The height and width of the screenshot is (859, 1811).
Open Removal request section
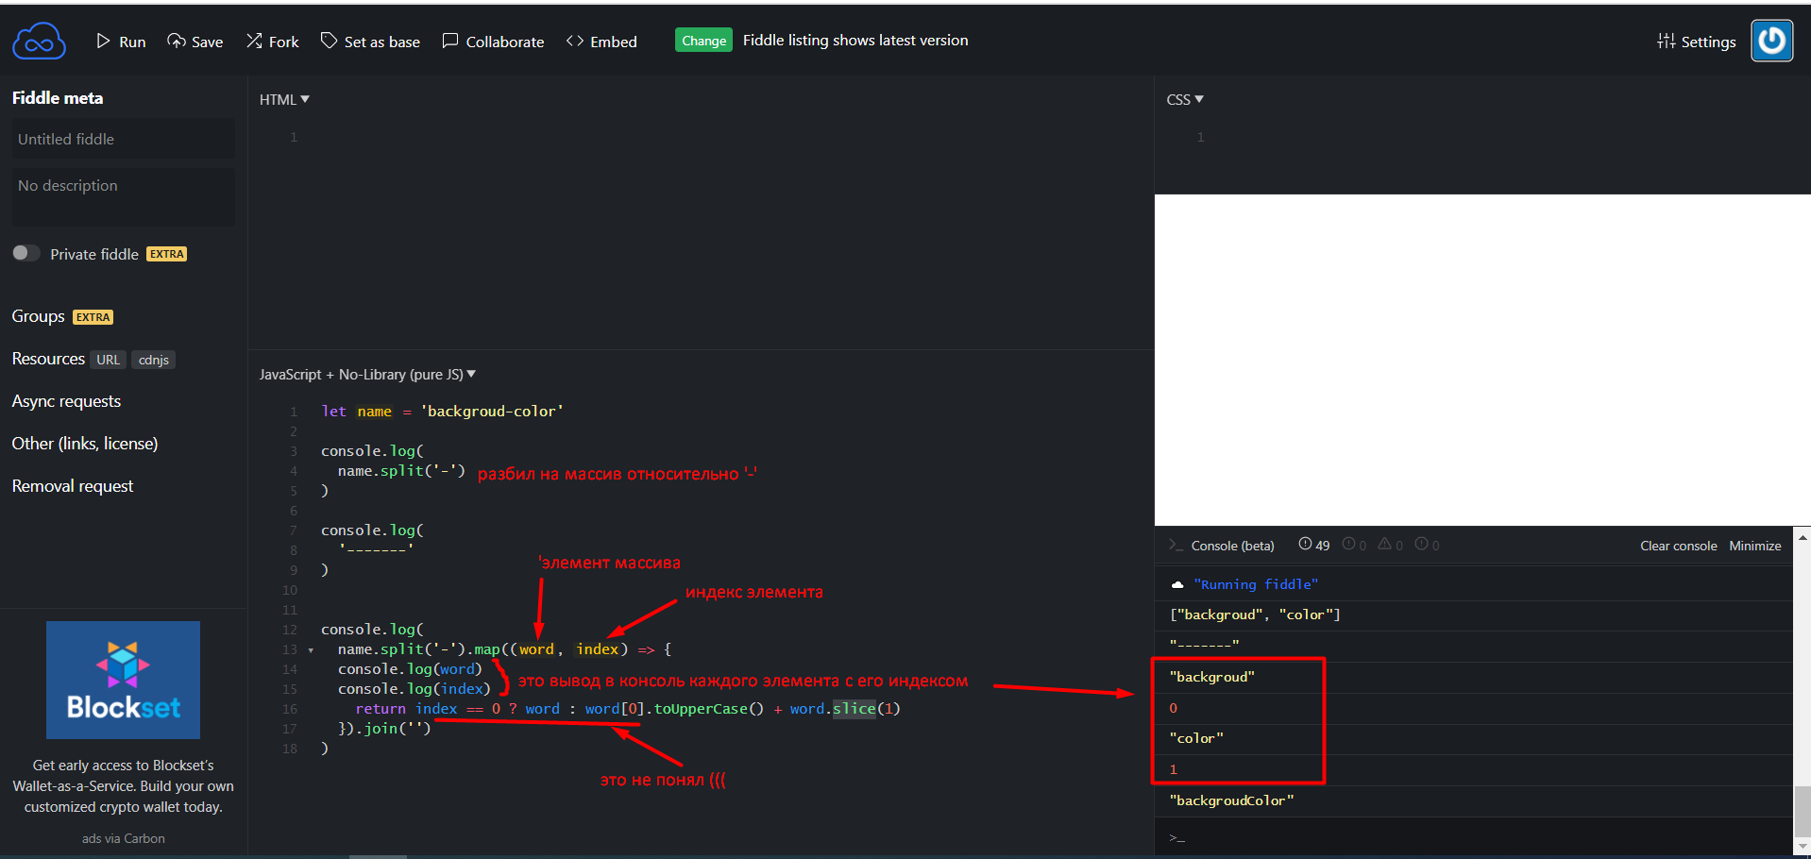coord(73,486)
